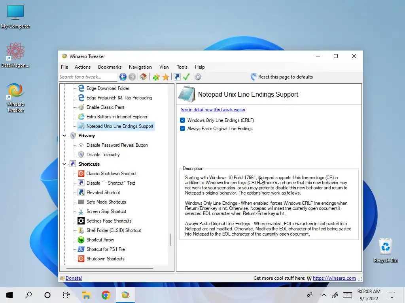
Task: Open the Navigation menu
Action: pos(140,67)
